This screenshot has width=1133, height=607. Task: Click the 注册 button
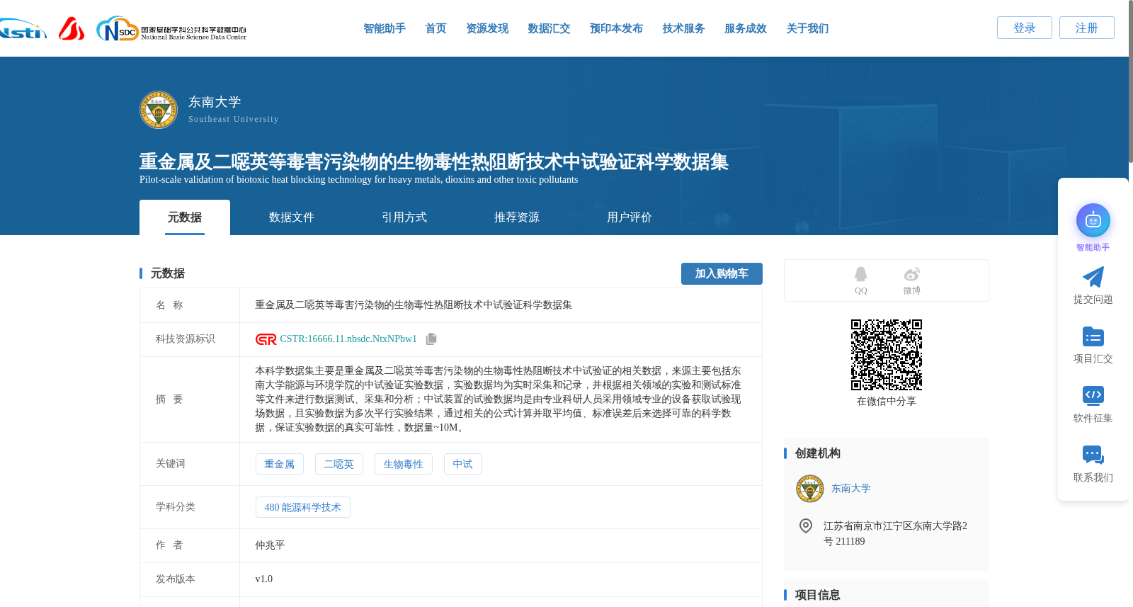coord(1086,28)
